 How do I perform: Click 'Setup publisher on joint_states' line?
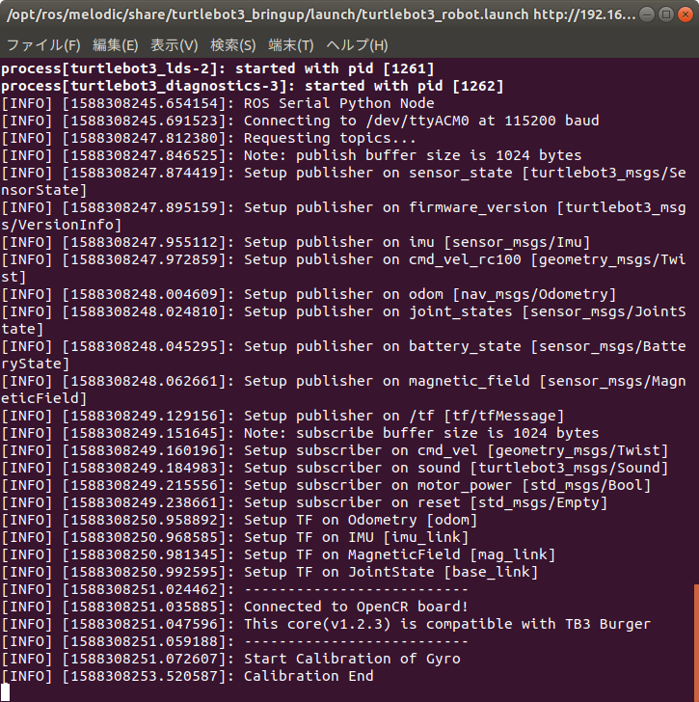[343, 320]
